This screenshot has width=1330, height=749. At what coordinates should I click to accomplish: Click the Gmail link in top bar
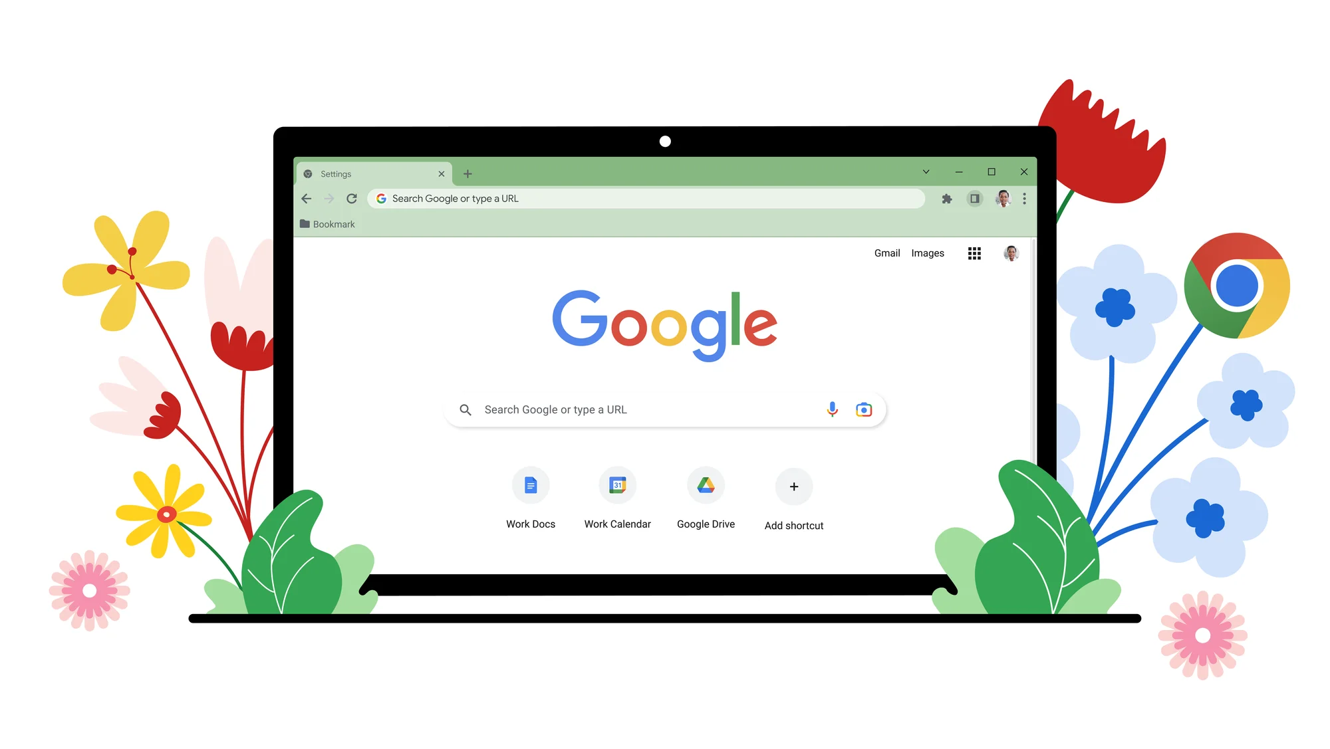pyautogui.click(x=887, y=253)
